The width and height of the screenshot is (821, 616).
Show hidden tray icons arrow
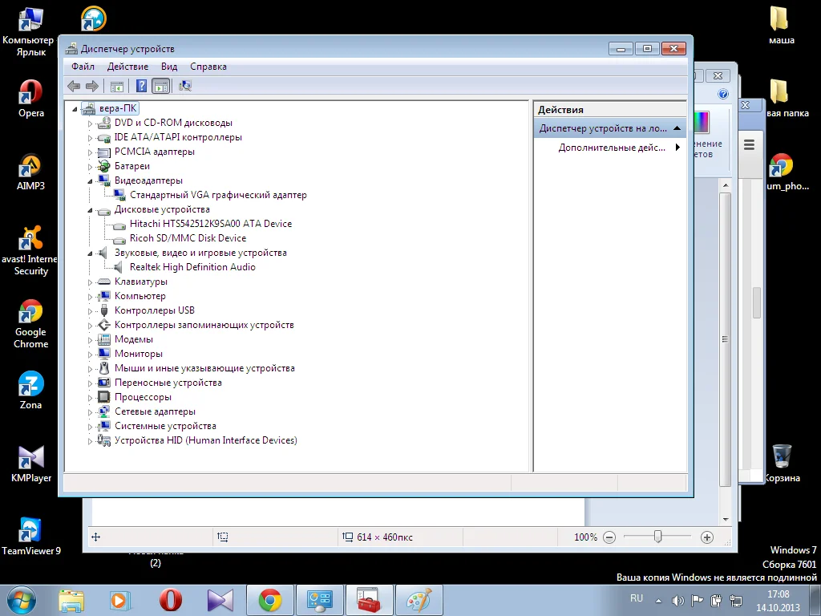[x=658, y=601]
